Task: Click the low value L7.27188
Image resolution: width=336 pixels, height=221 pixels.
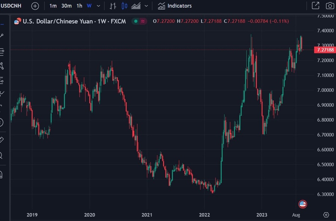Action: click(x=211, y=21)
